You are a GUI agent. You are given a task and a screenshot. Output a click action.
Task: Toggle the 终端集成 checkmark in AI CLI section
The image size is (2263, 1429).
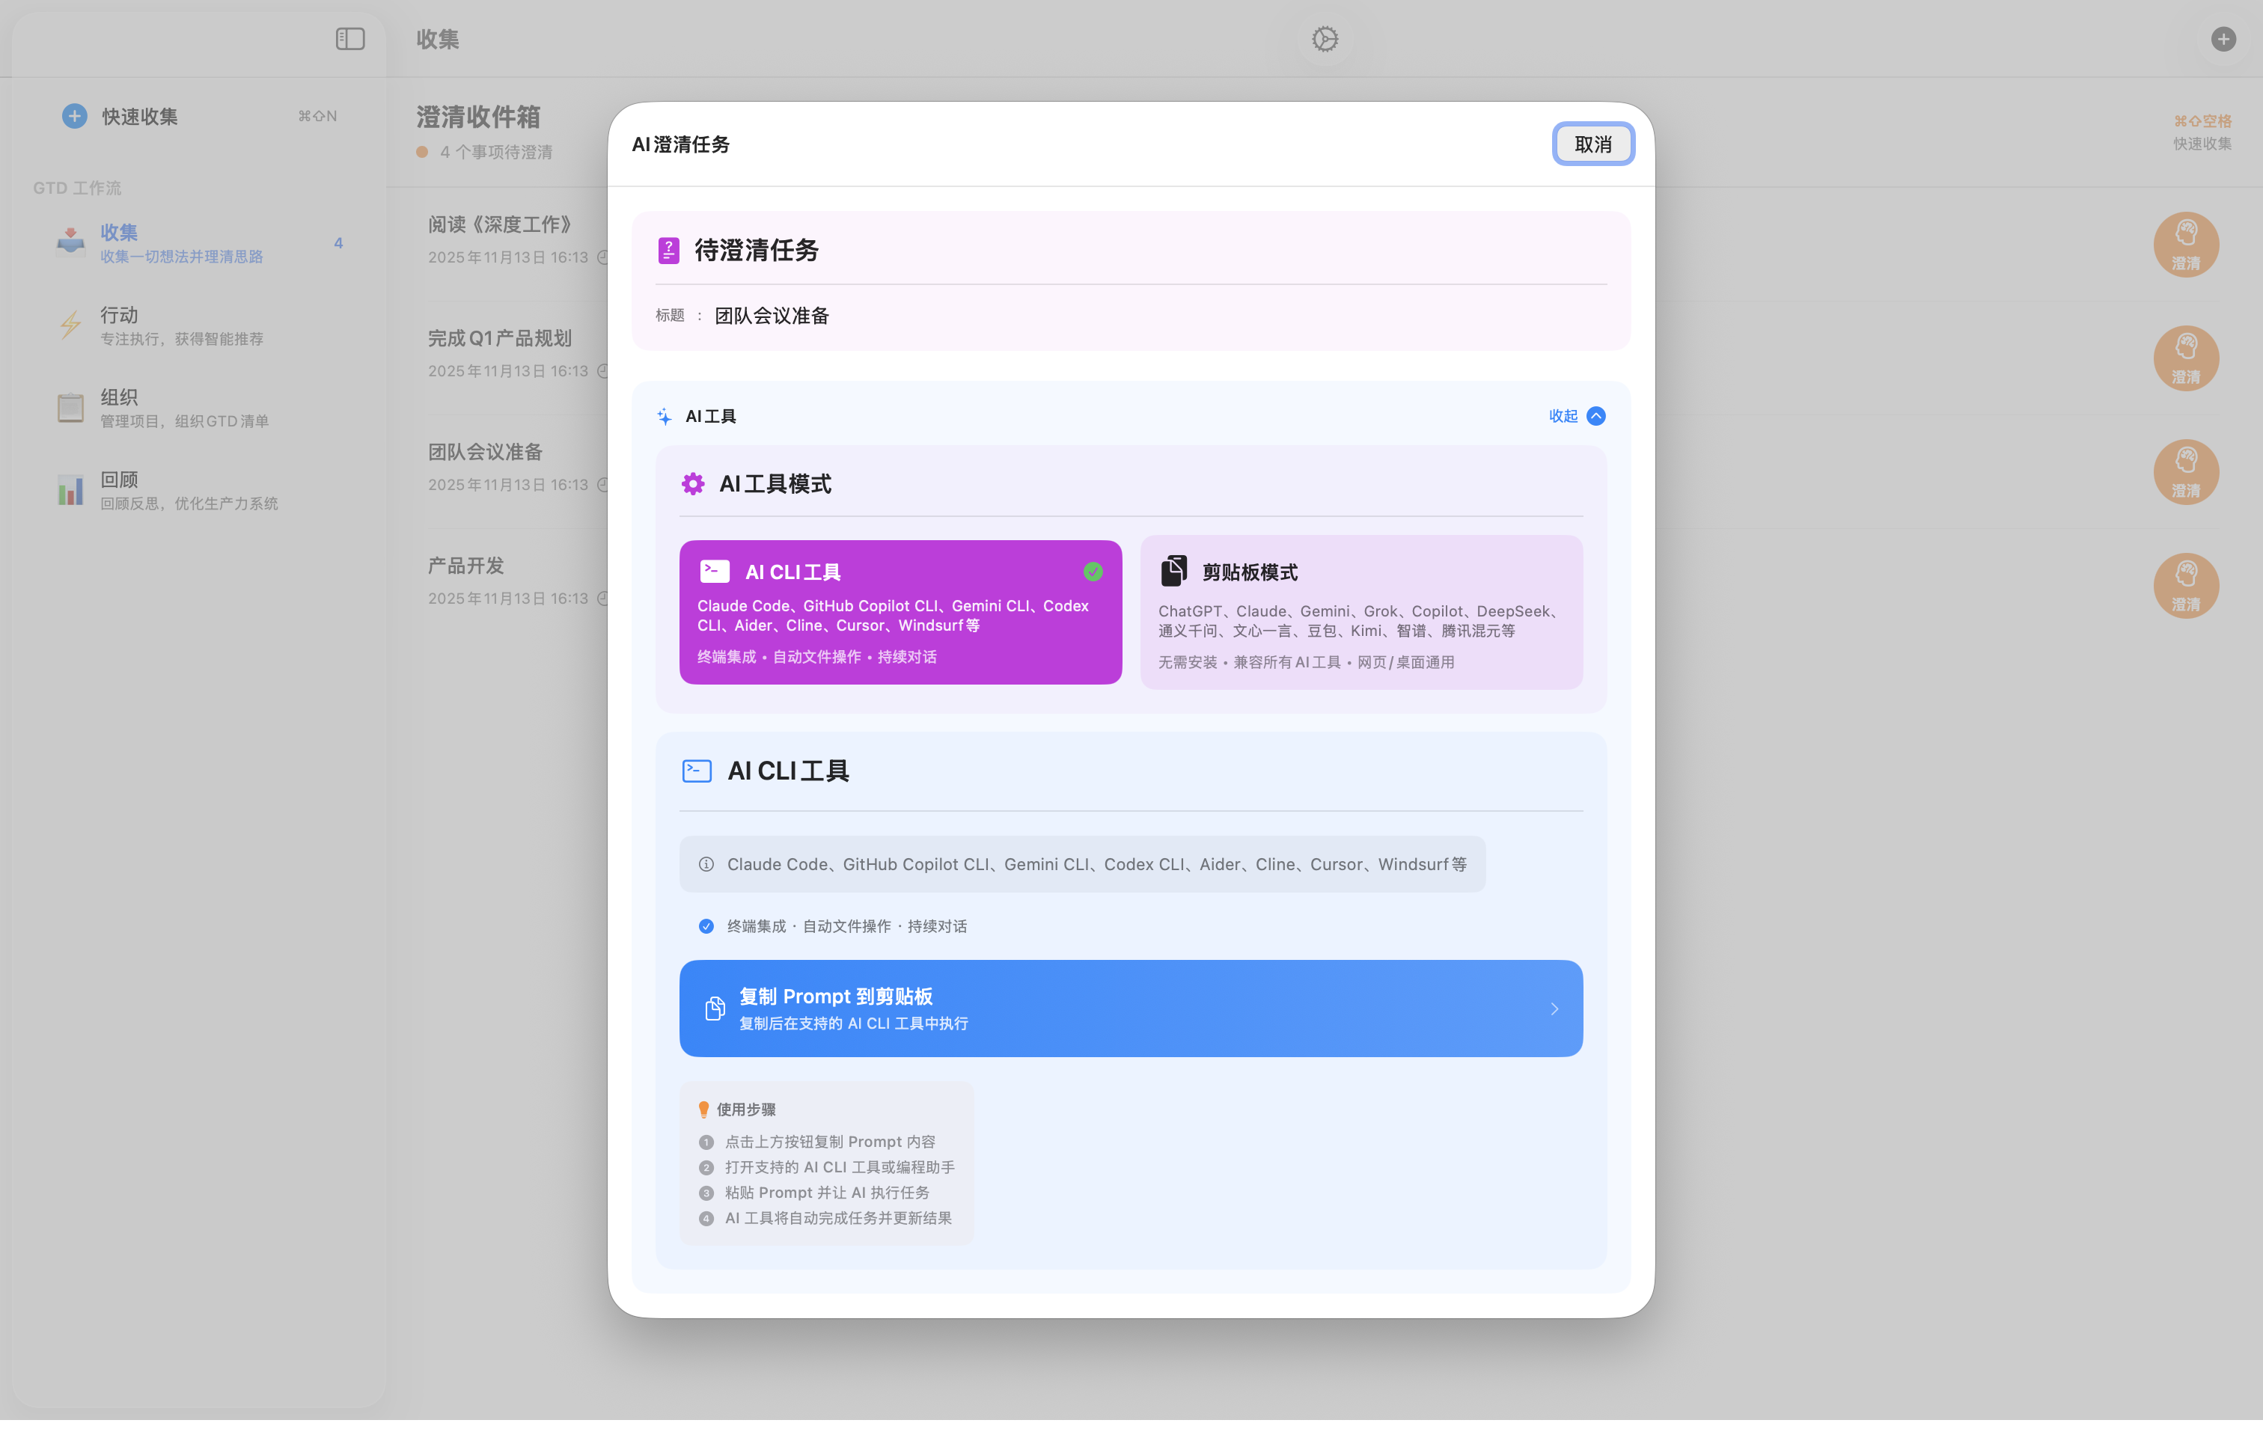[705, 925]
